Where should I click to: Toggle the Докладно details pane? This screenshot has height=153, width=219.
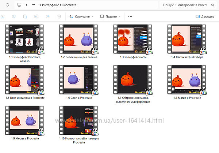[x=205, y=16]
